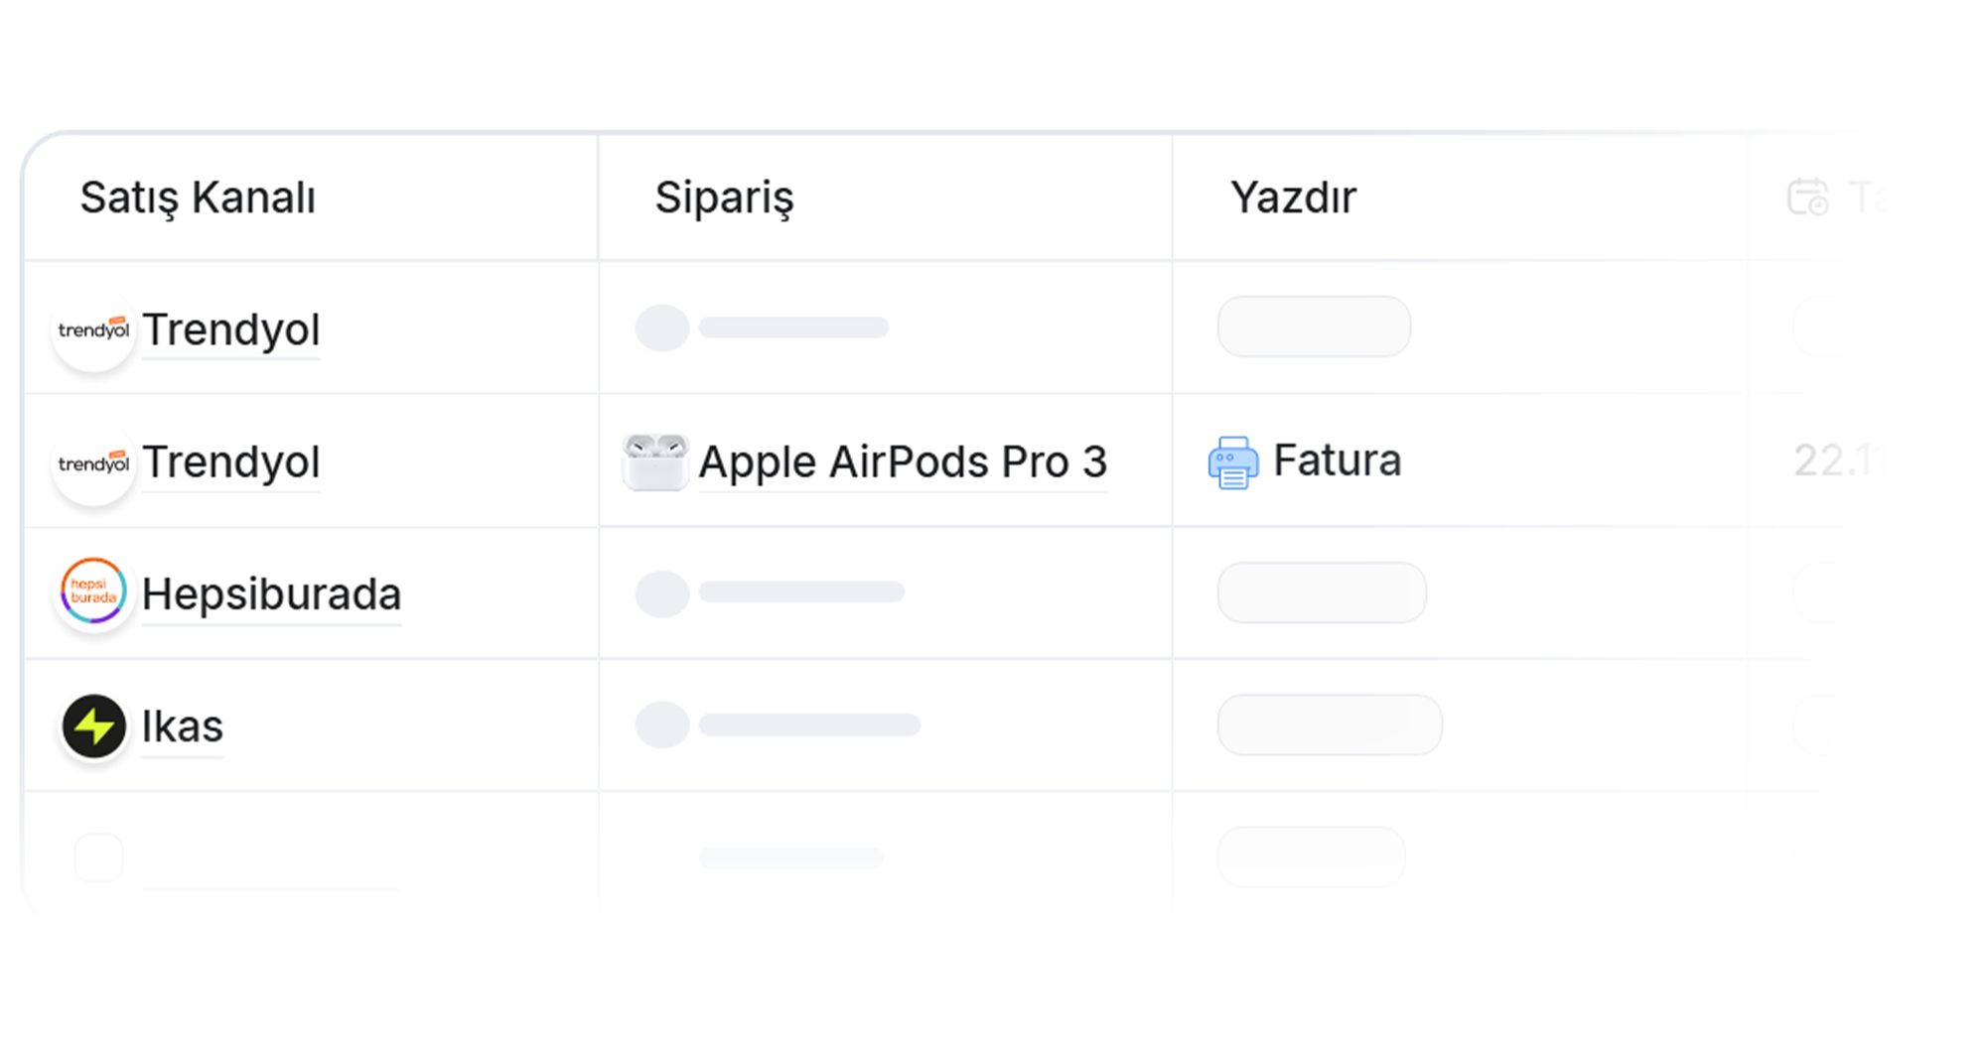
Task: Open the AirPods product thumbnail
Action: pos(655,461)
